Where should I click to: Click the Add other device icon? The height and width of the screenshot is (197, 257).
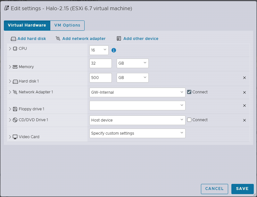click(119, 38)
